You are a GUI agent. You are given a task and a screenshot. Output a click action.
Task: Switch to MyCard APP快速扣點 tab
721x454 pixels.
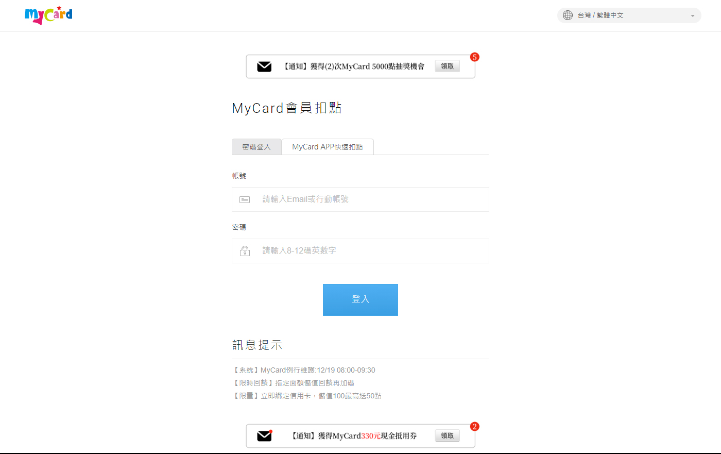328,147
